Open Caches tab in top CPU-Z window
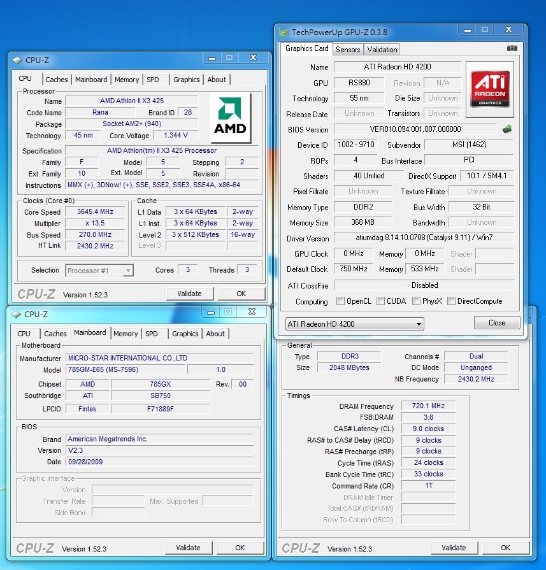Image resolution: width=546 pixels, height=570 pixels. [56, 80]
